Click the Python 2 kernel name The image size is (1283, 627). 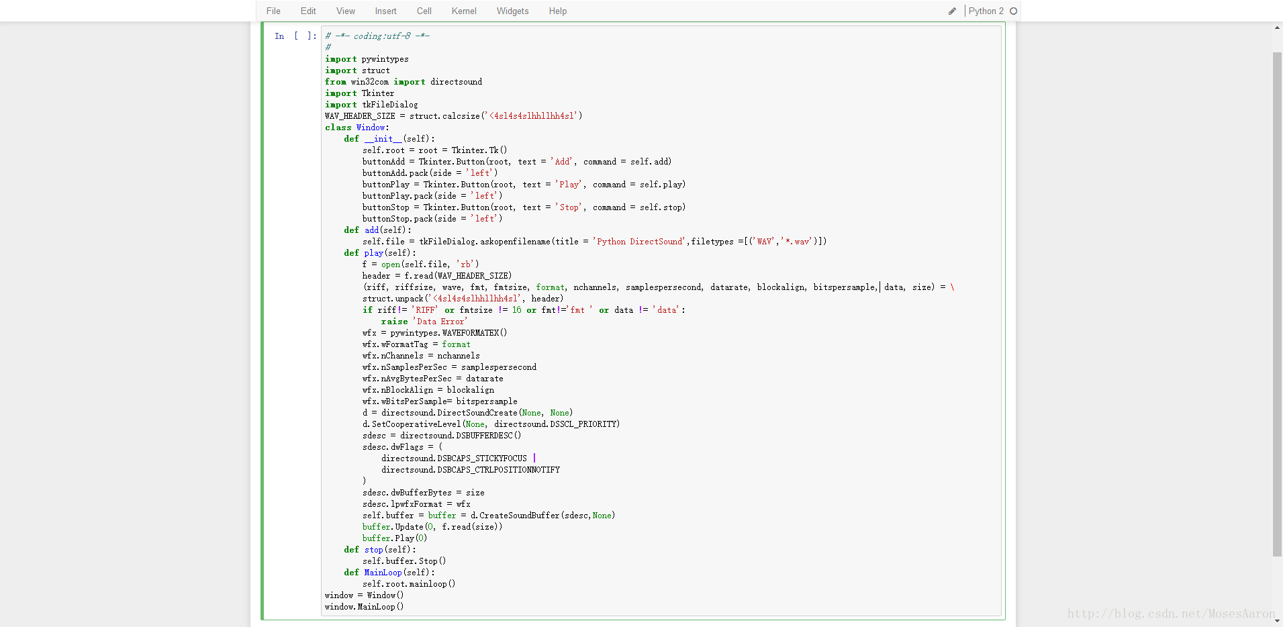tap(986, 11)
